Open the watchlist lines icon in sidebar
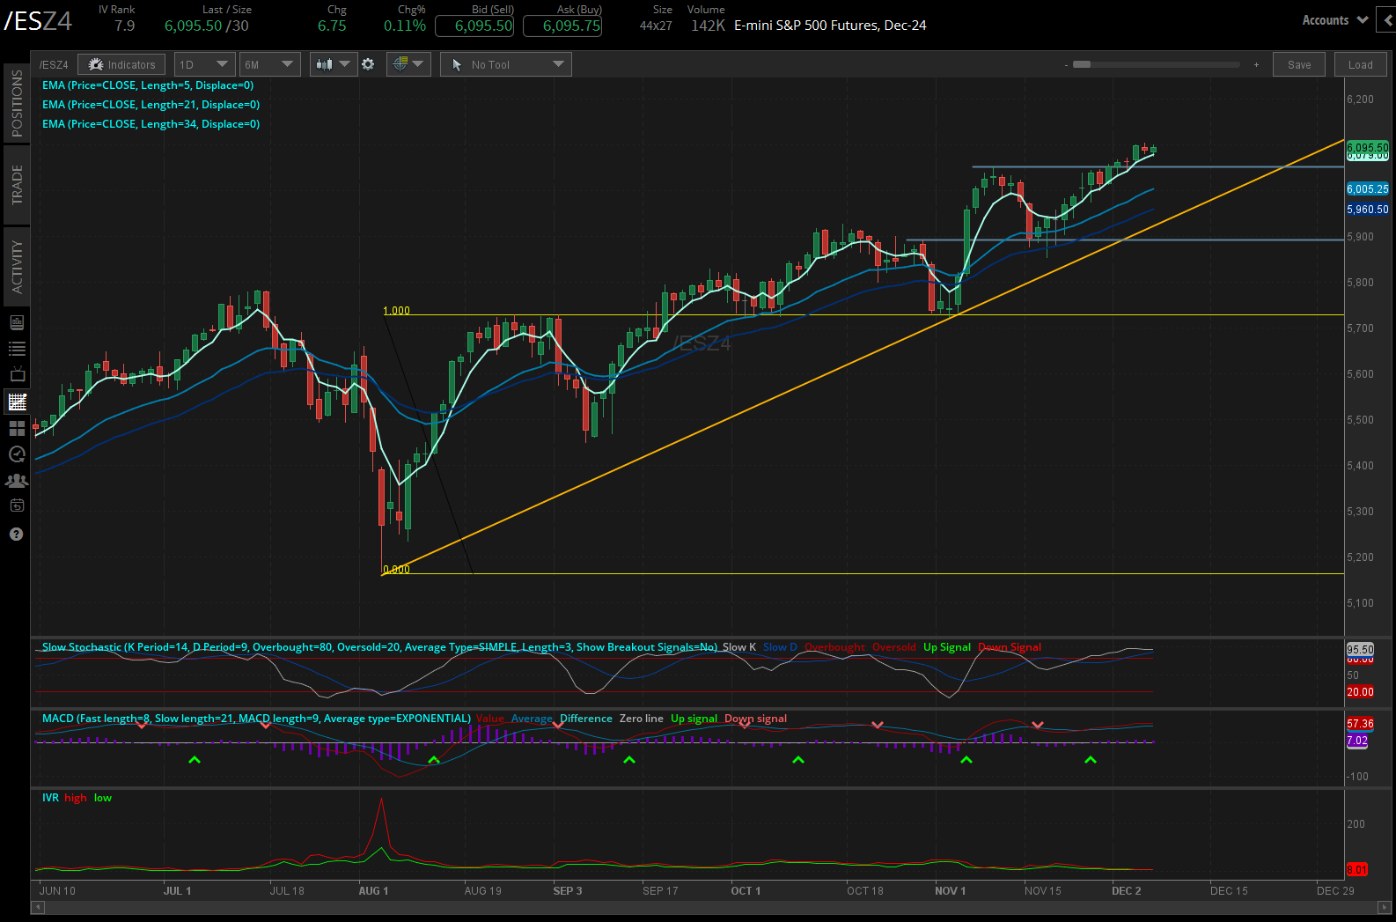This screenshot has width=1396, height=922. tap(17, 349)
